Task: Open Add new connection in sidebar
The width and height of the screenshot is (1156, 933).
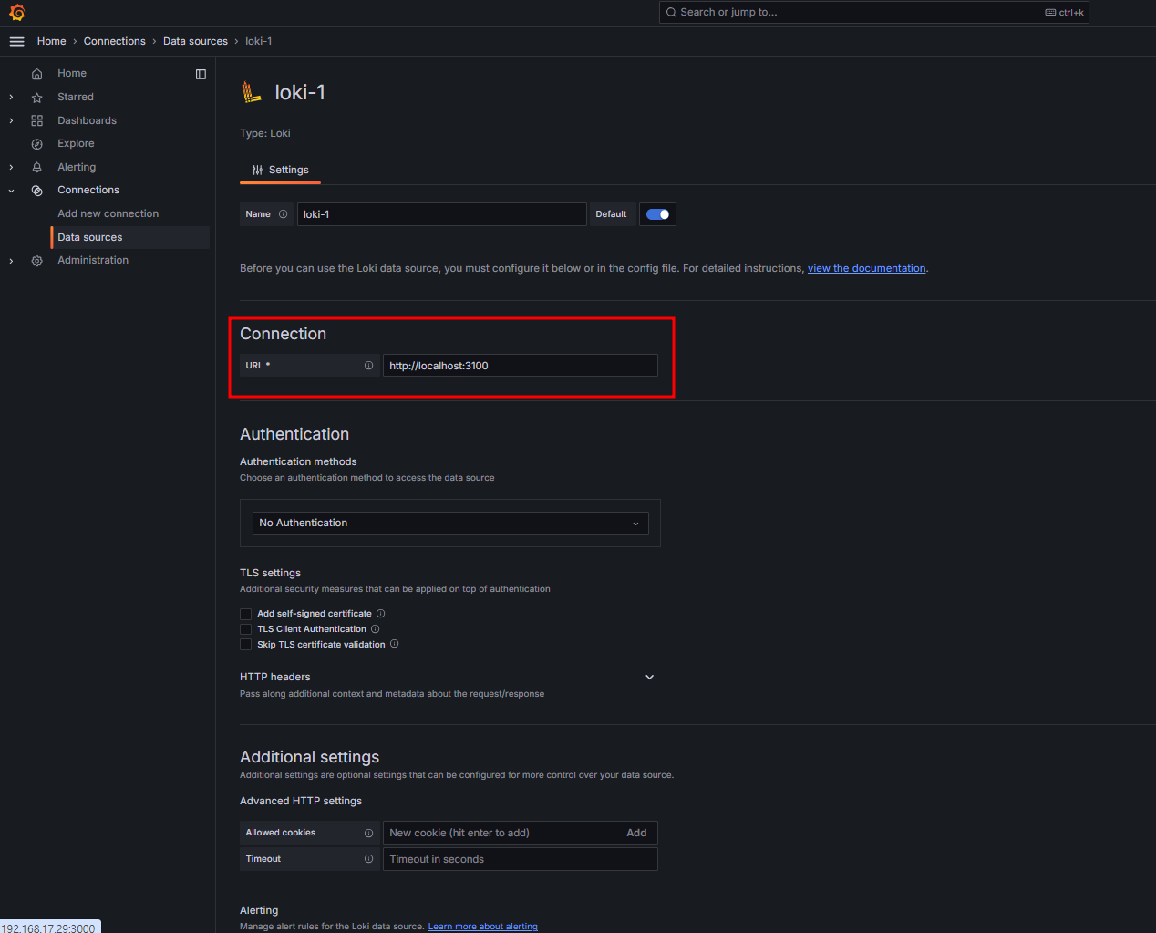Action: 108,214
